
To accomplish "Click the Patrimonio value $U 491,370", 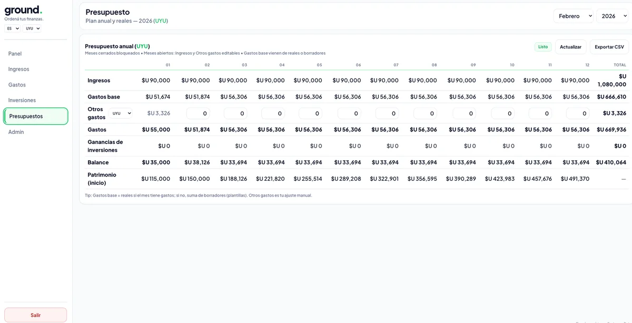I will click(575, 179).
